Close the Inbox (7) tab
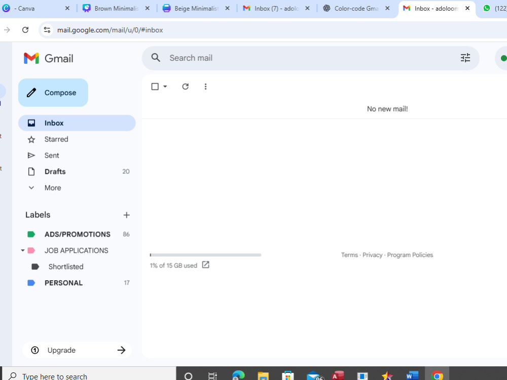Image resolution: width=507 pixels, height=380 pixels. [308, 9]
